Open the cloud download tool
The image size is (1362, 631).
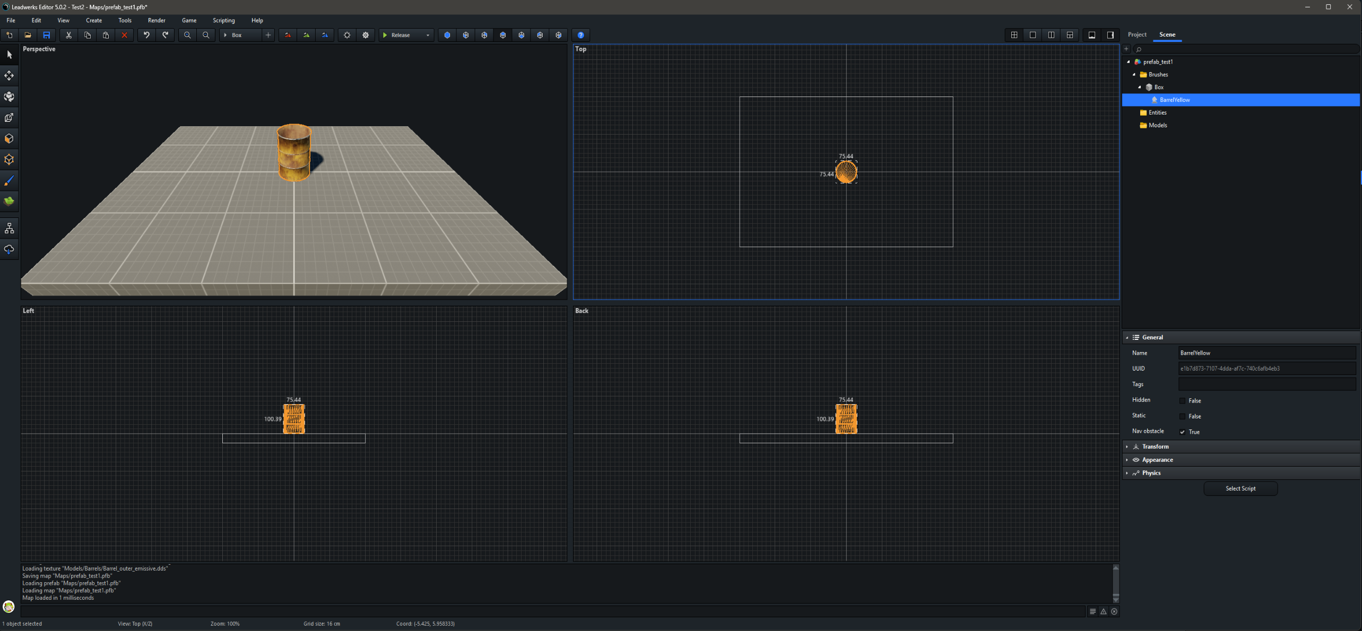(x=9, y=249)
